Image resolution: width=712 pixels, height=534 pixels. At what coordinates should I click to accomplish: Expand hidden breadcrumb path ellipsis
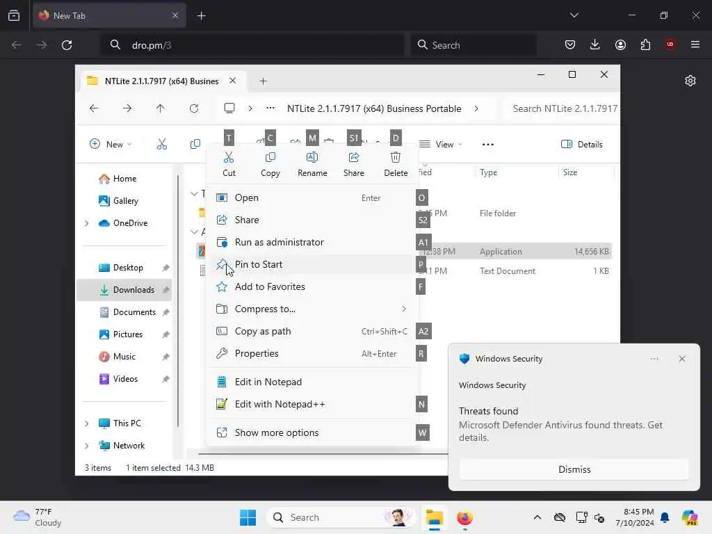click(x=270, y=108)
